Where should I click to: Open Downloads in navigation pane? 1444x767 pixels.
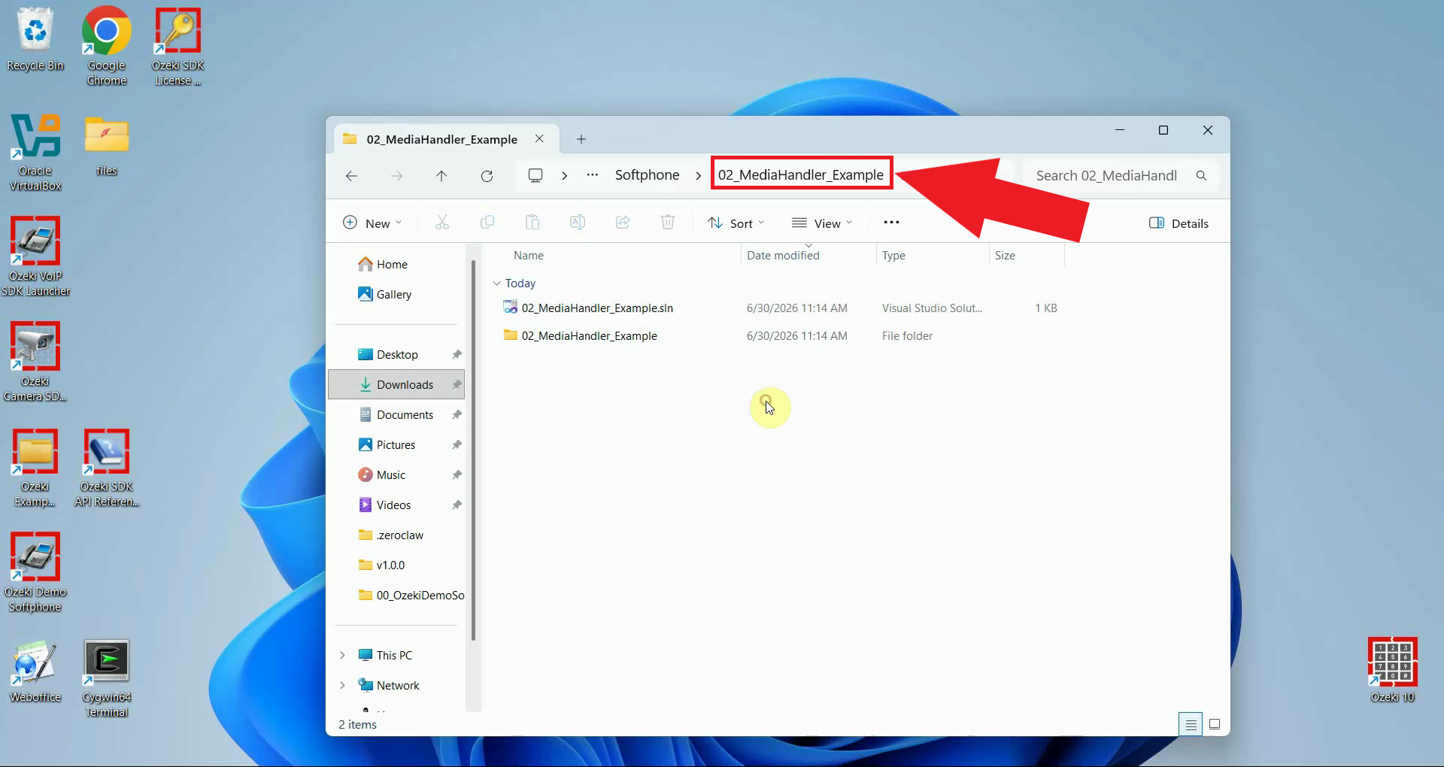pyautogui.click(x=396, y=385)
